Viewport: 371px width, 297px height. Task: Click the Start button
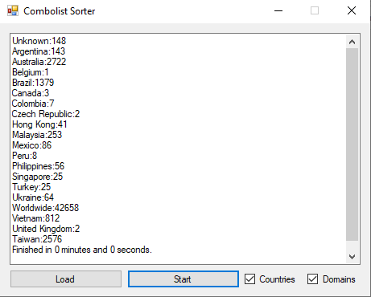(183, 279)
